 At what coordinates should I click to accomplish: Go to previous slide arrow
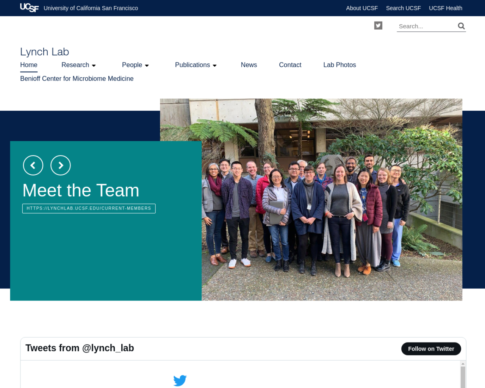[x=33, y=165]
